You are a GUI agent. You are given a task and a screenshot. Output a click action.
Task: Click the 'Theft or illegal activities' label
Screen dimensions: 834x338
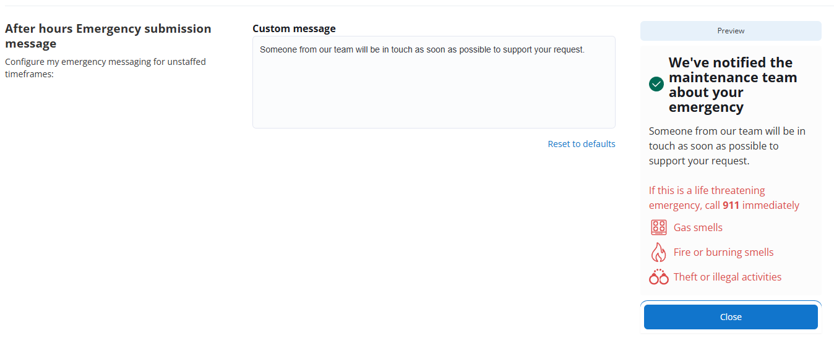727,277
